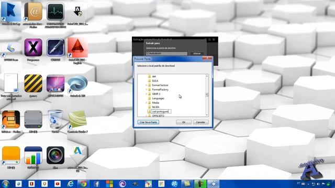Open Google Chrome from the taskbar
The width and height of the screenshot is (335, 188).
84,184
